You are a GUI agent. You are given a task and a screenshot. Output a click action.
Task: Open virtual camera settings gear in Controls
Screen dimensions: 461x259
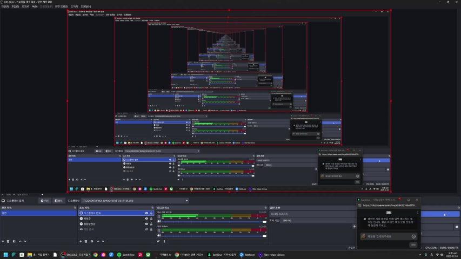[457, 227]
